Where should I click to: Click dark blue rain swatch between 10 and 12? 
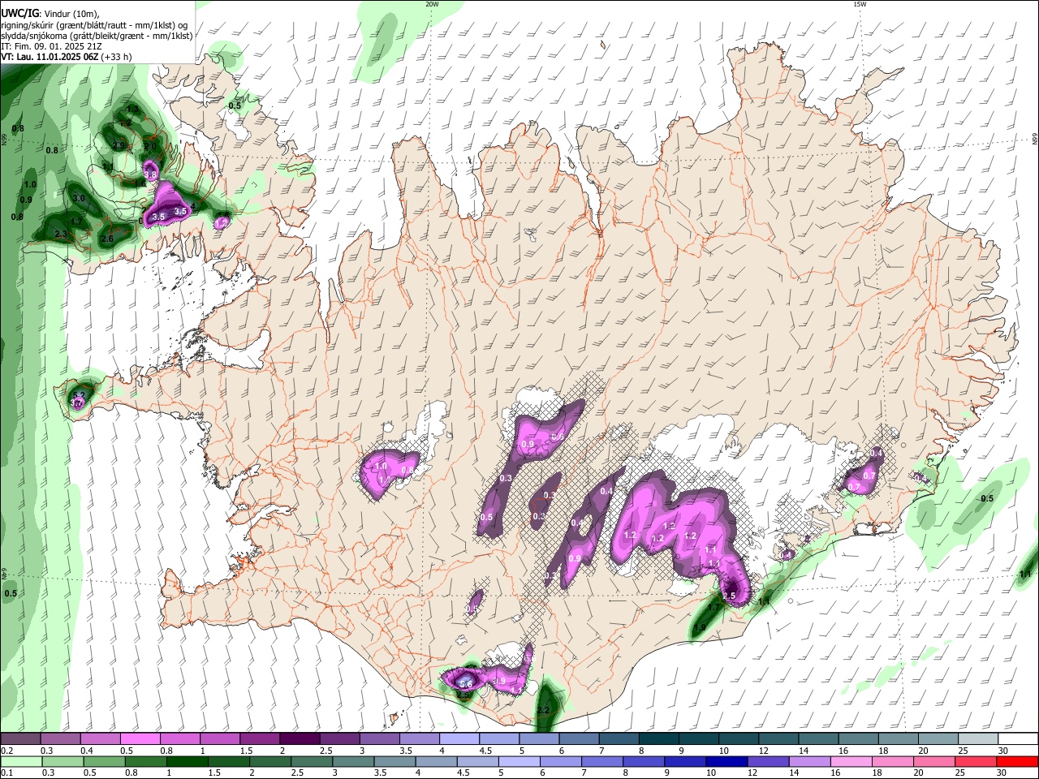(x=726, y=762)
